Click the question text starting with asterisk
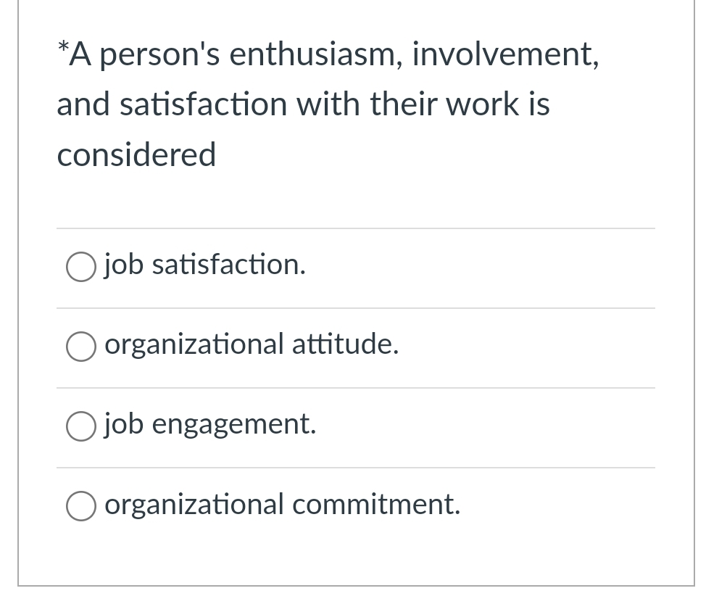Image resolution: width=706 pixels, height=604 pixels. click(x=328, y=103)
